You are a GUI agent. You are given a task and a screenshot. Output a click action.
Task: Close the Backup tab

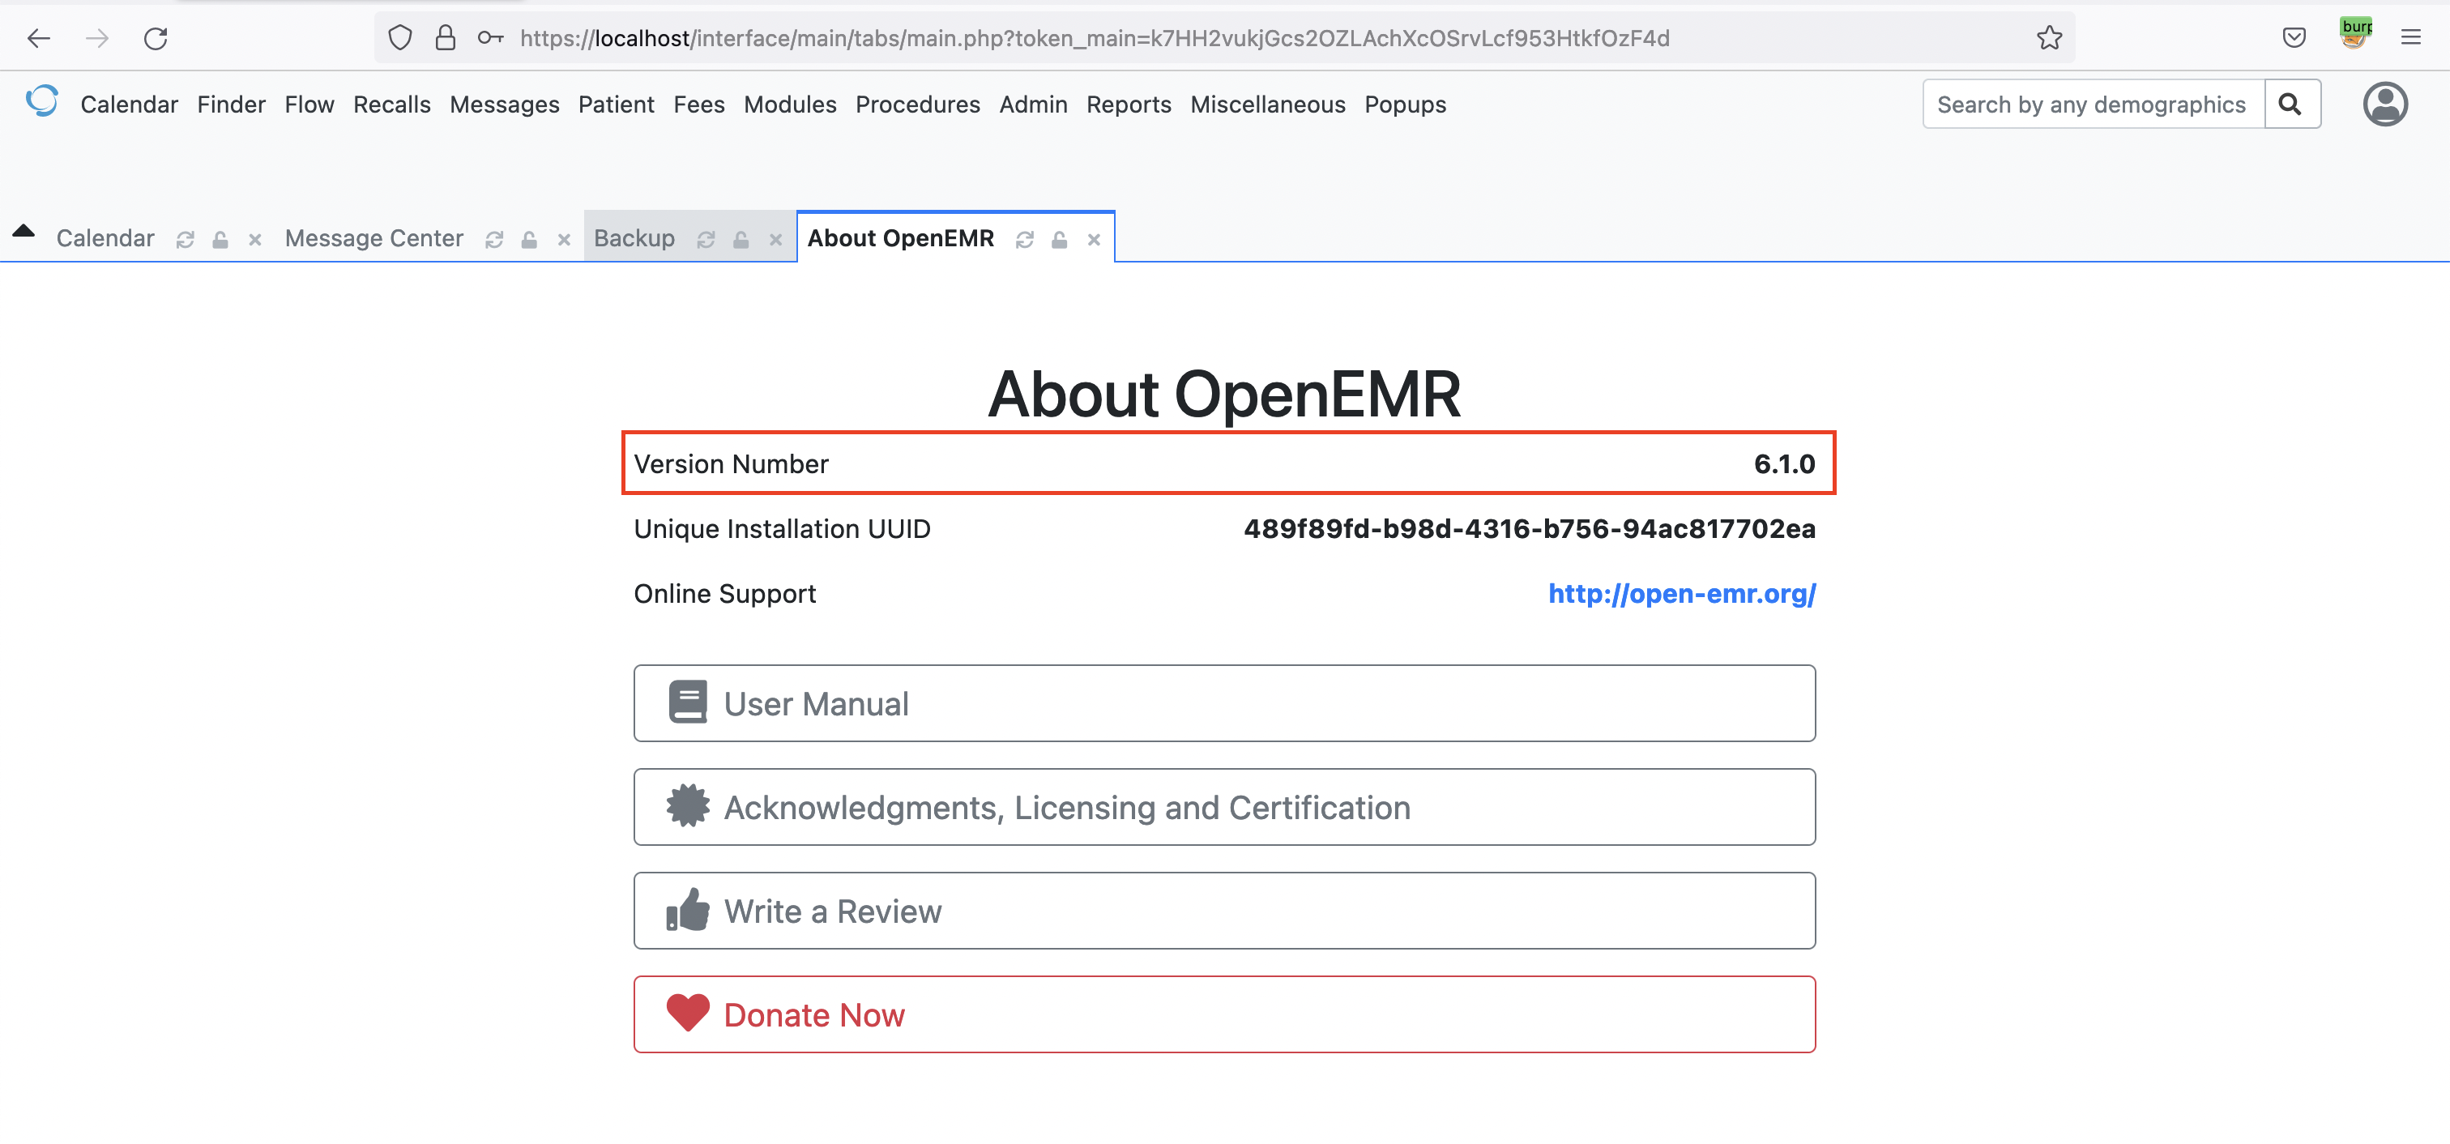(776, 240)
